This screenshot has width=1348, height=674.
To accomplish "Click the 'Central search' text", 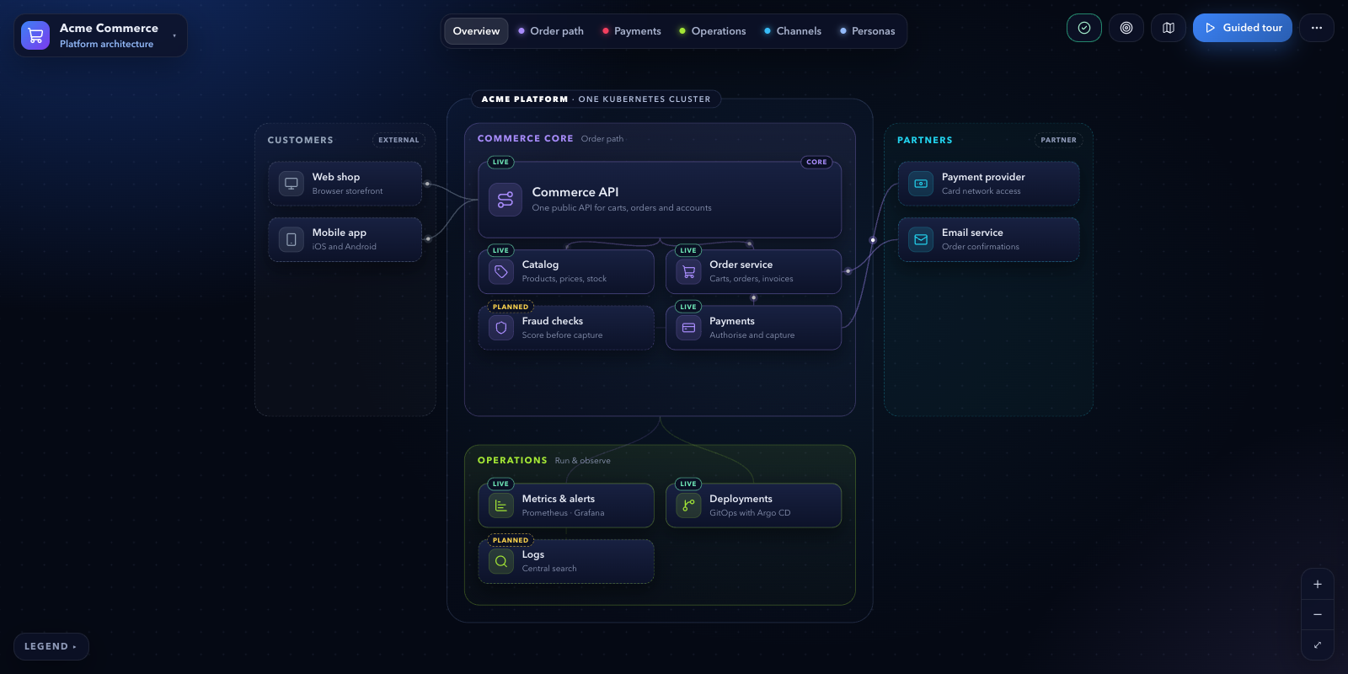I will 549,569.
